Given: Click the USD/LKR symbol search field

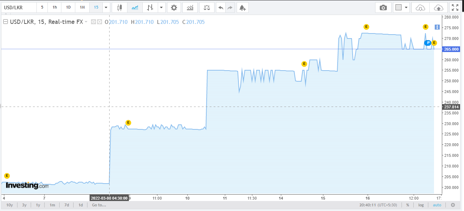Looking at the screenshot, I should pos(18,7).
